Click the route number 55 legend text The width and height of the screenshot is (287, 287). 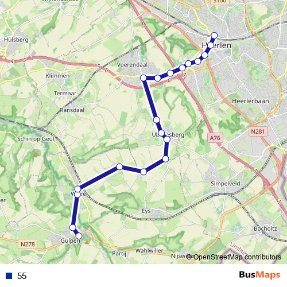click(x=22, y=276)
